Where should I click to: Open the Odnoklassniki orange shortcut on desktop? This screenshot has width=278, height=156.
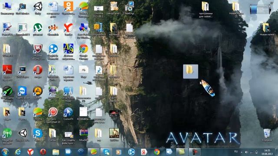(x=68, y=8)
